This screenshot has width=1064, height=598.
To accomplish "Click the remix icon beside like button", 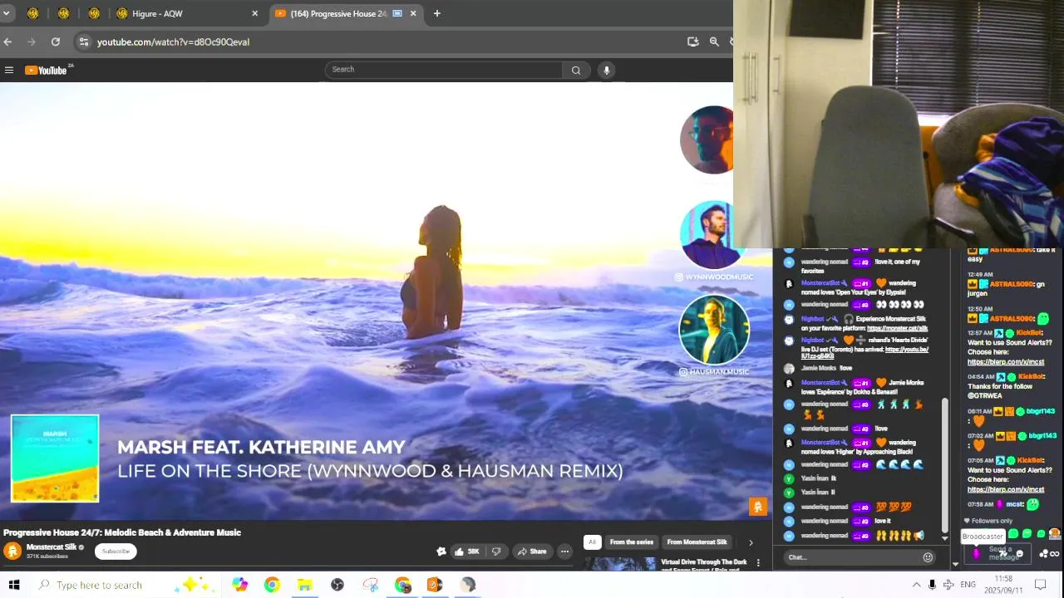I will [x=441, y=551].
